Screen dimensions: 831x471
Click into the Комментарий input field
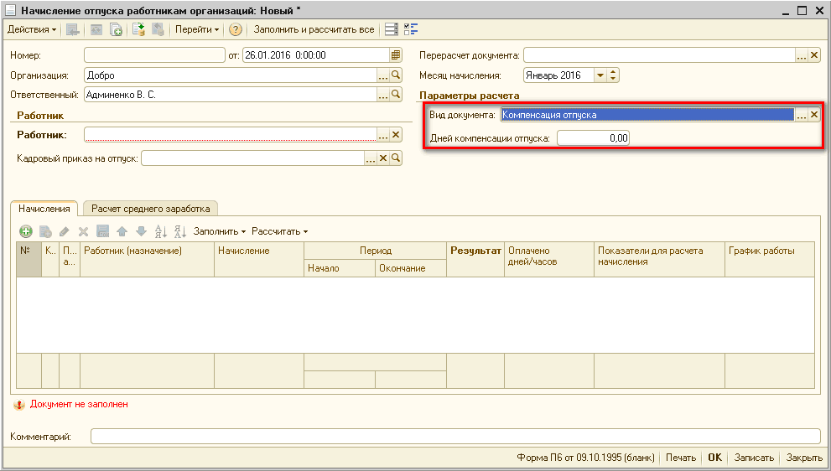click(456, 437)
